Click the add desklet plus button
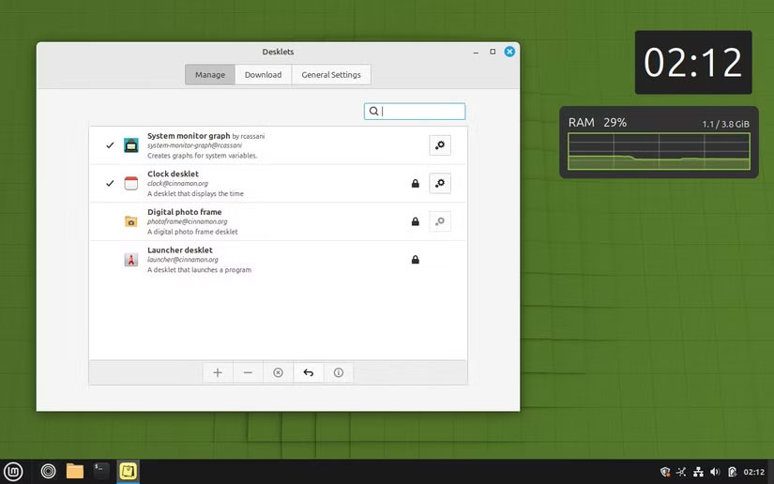Image resolution: width=774 pixels, height=484 pixels. (218, 372)
